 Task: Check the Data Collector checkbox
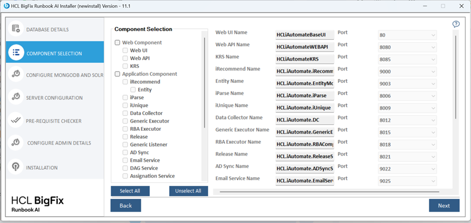(125, 113)
